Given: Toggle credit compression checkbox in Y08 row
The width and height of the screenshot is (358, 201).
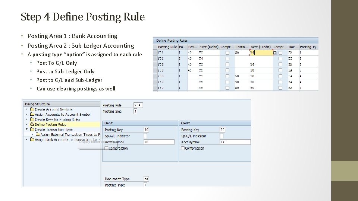Looking at the screenshot, I should (x=280, y=70).
